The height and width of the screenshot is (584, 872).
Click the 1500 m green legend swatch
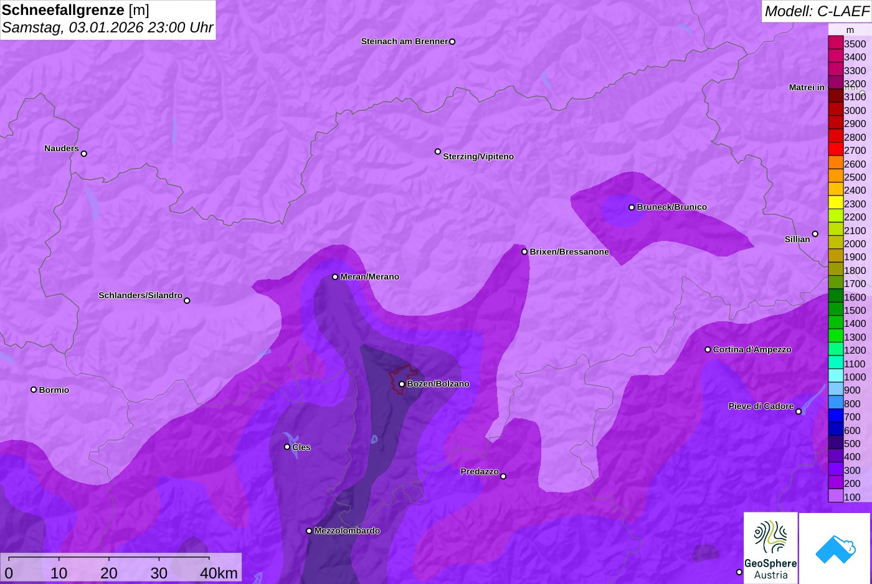tap(836, 309)
